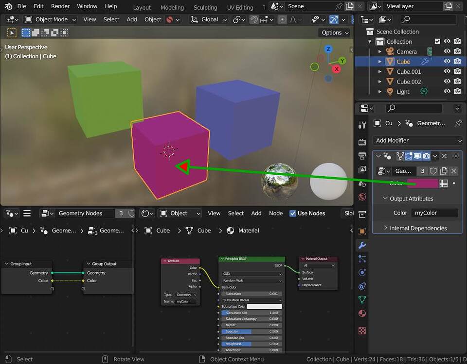Duplicate the node group via new copy icon

click(444, 171)
